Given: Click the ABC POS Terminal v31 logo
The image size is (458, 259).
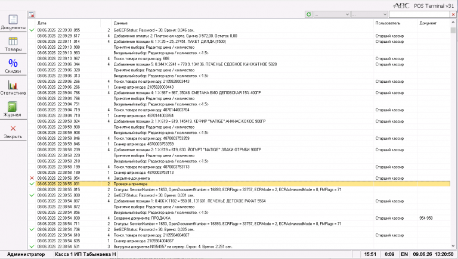Looking at the screenshot, I should coord(423,5).
